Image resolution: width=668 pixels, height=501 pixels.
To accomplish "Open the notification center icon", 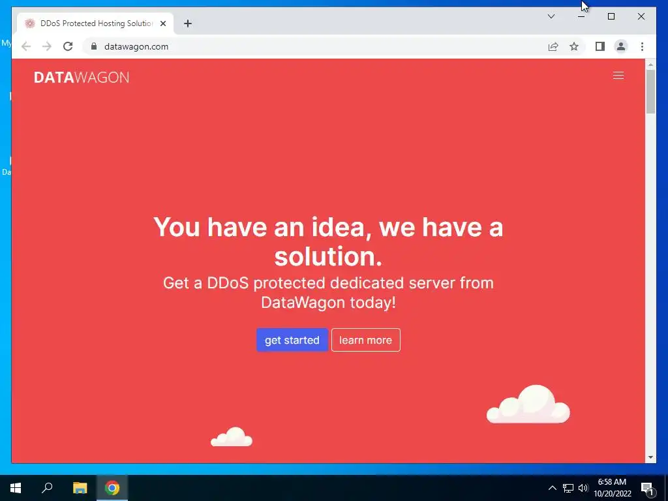I will click(648, 488).
